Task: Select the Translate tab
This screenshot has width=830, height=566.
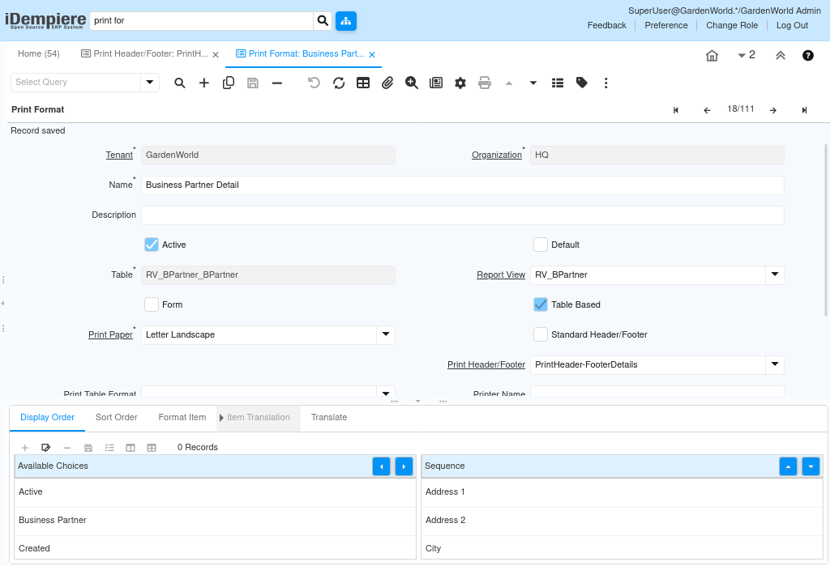Action: point(329,417)
